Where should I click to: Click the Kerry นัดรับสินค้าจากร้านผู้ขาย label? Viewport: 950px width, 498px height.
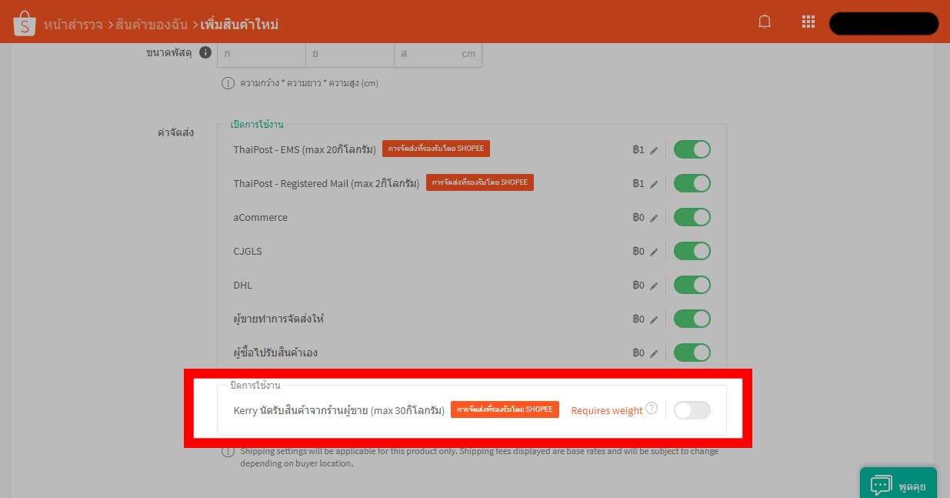tap(339, 410)
